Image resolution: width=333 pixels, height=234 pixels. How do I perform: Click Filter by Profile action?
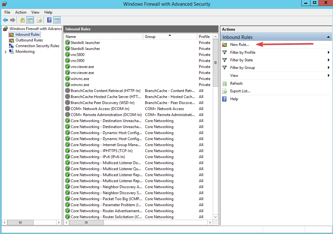click(x=243, y=52)
